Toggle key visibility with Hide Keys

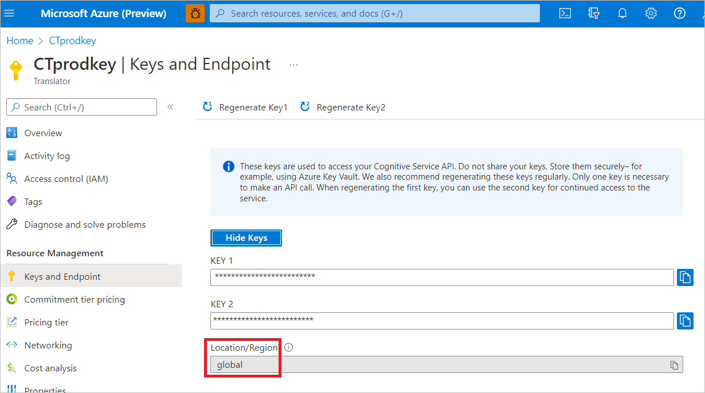pyautogui.click(x=246, y=237)
